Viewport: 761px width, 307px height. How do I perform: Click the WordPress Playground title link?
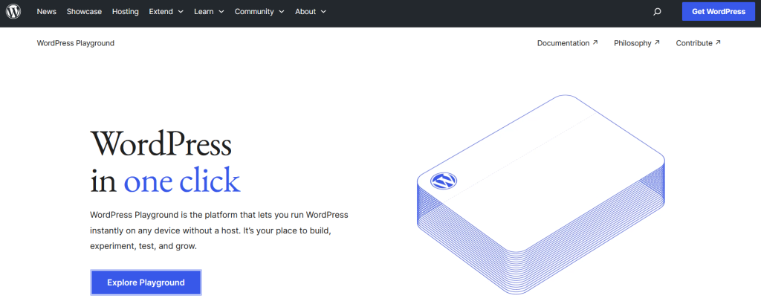click(76, 43)
